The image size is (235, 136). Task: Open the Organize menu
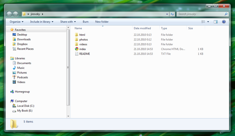tap(16, 22)
